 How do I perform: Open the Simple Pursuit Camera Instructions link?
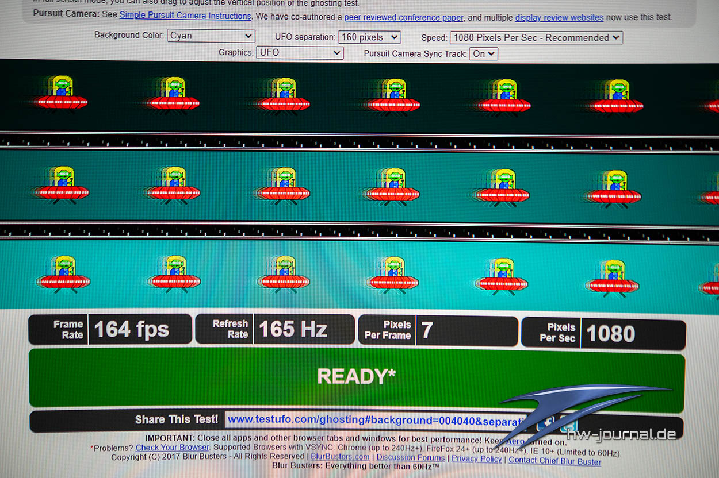(185, 16)
